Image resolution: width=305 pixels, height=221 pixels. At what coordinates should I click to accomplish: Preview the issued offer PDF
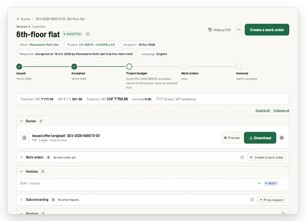(x=232, y=138)
